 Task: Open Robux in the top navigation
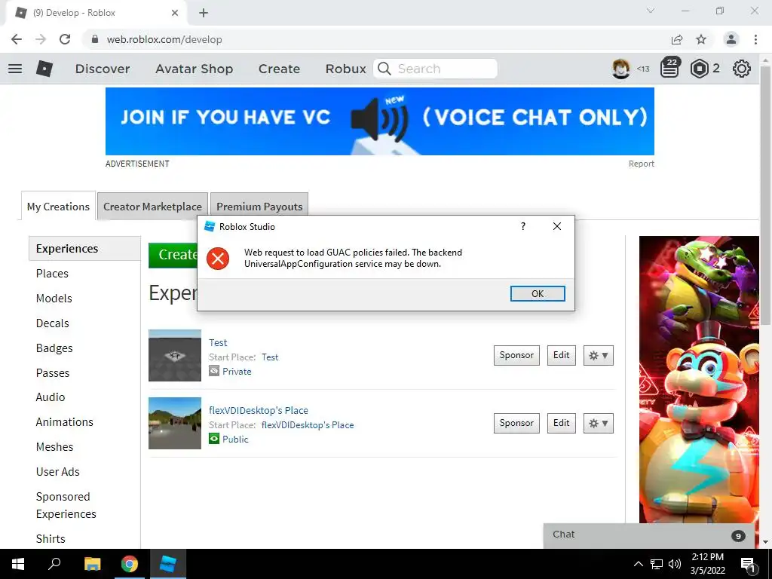coord(345,69)
